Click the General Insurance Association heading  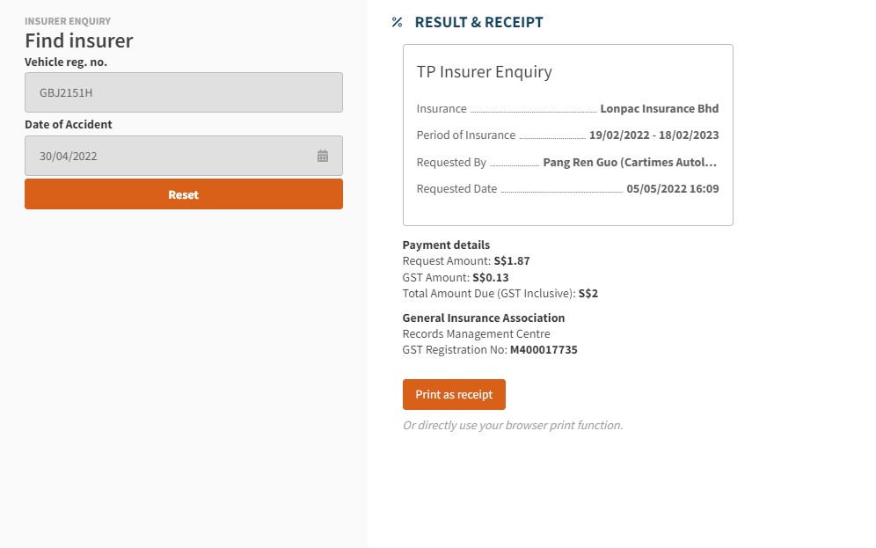point(484,318)
